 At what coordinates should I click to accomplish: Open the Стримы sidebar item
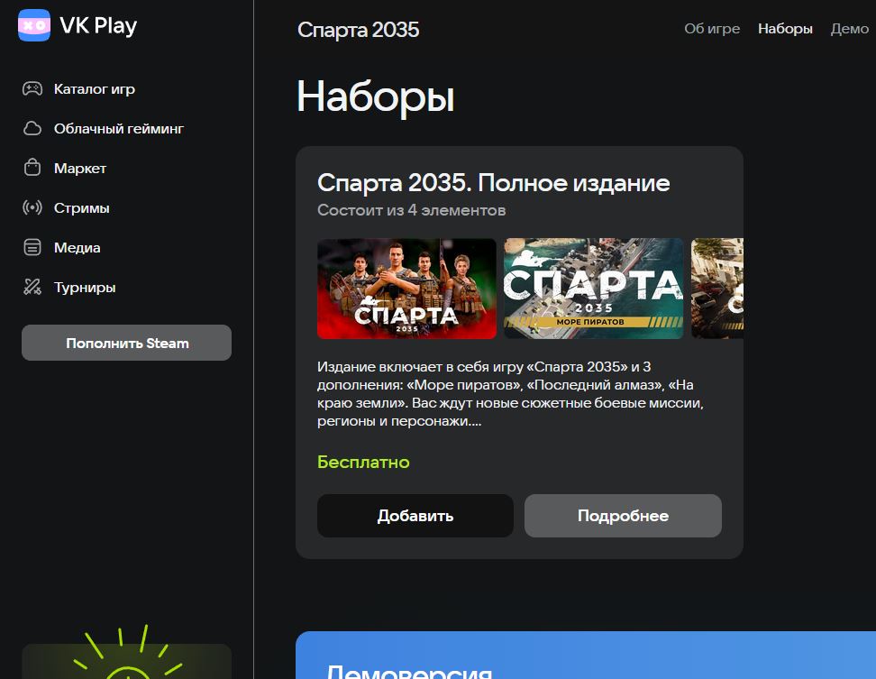(82, 208)
